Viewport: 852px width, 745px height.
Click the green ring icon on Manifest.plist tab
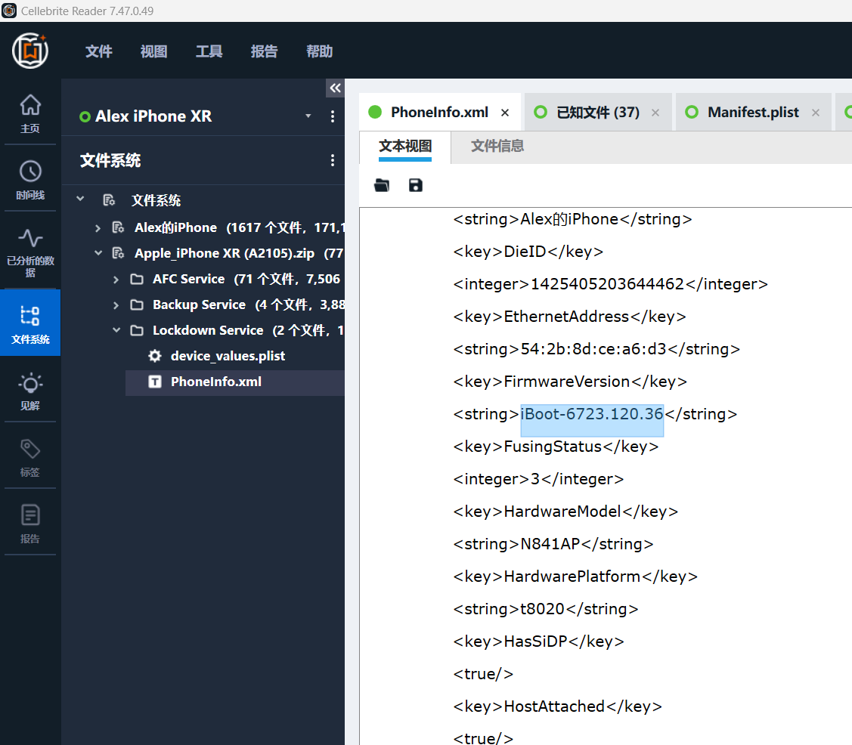click(691, 112)
